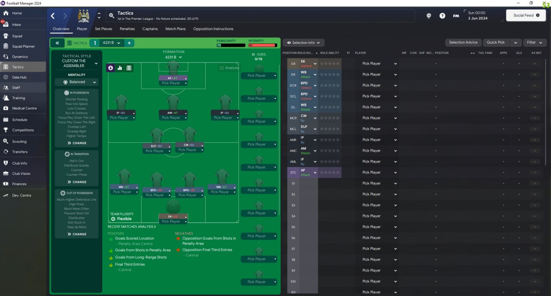Viewport: 551px width, 296px height.
Task: Click the Quick Pick button
Action: click(x=496, y=43)
